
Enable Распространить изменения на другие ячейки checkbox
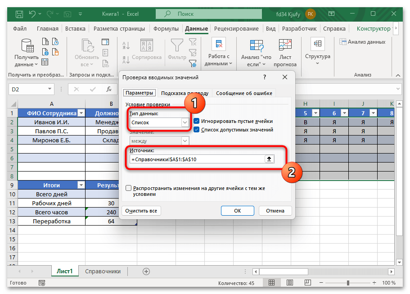(x=129, y=188)
